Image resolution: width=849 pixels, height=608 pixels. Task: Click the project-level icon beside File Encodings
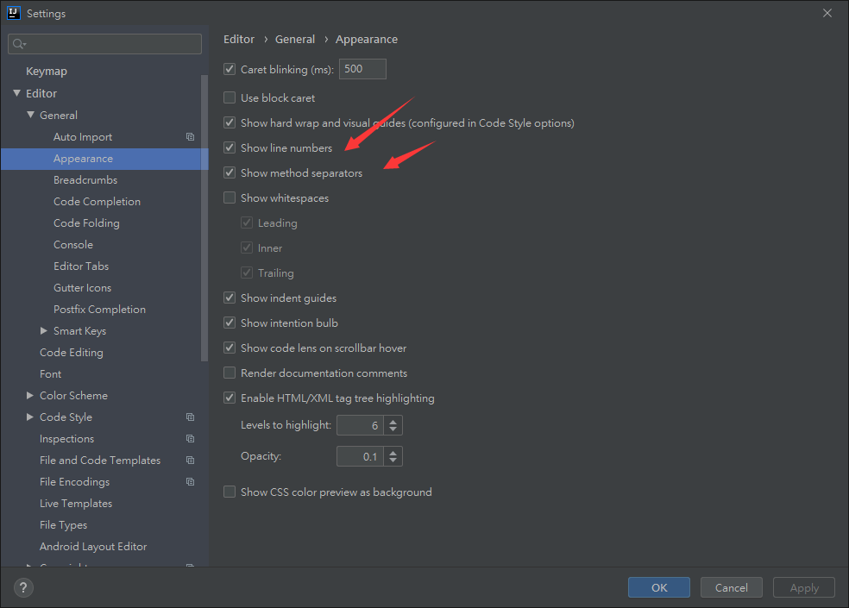(x=191, y=482)
